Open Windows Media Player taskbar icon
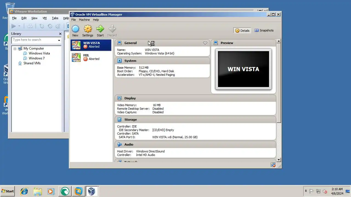Viewport: 351px width, 197px height. 51,191
